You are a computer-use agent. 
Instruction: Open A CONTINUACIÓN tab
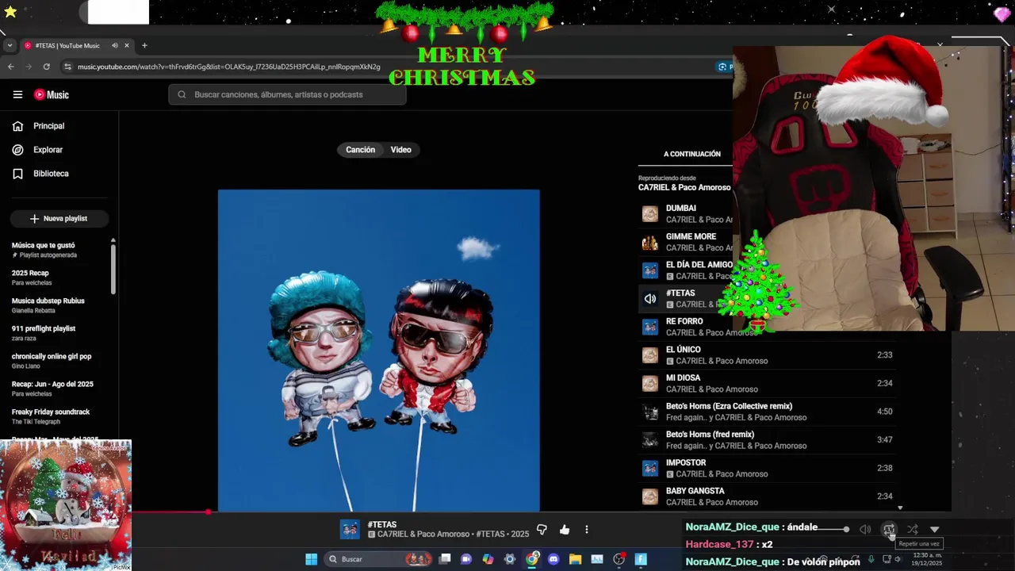pos(691,154)
